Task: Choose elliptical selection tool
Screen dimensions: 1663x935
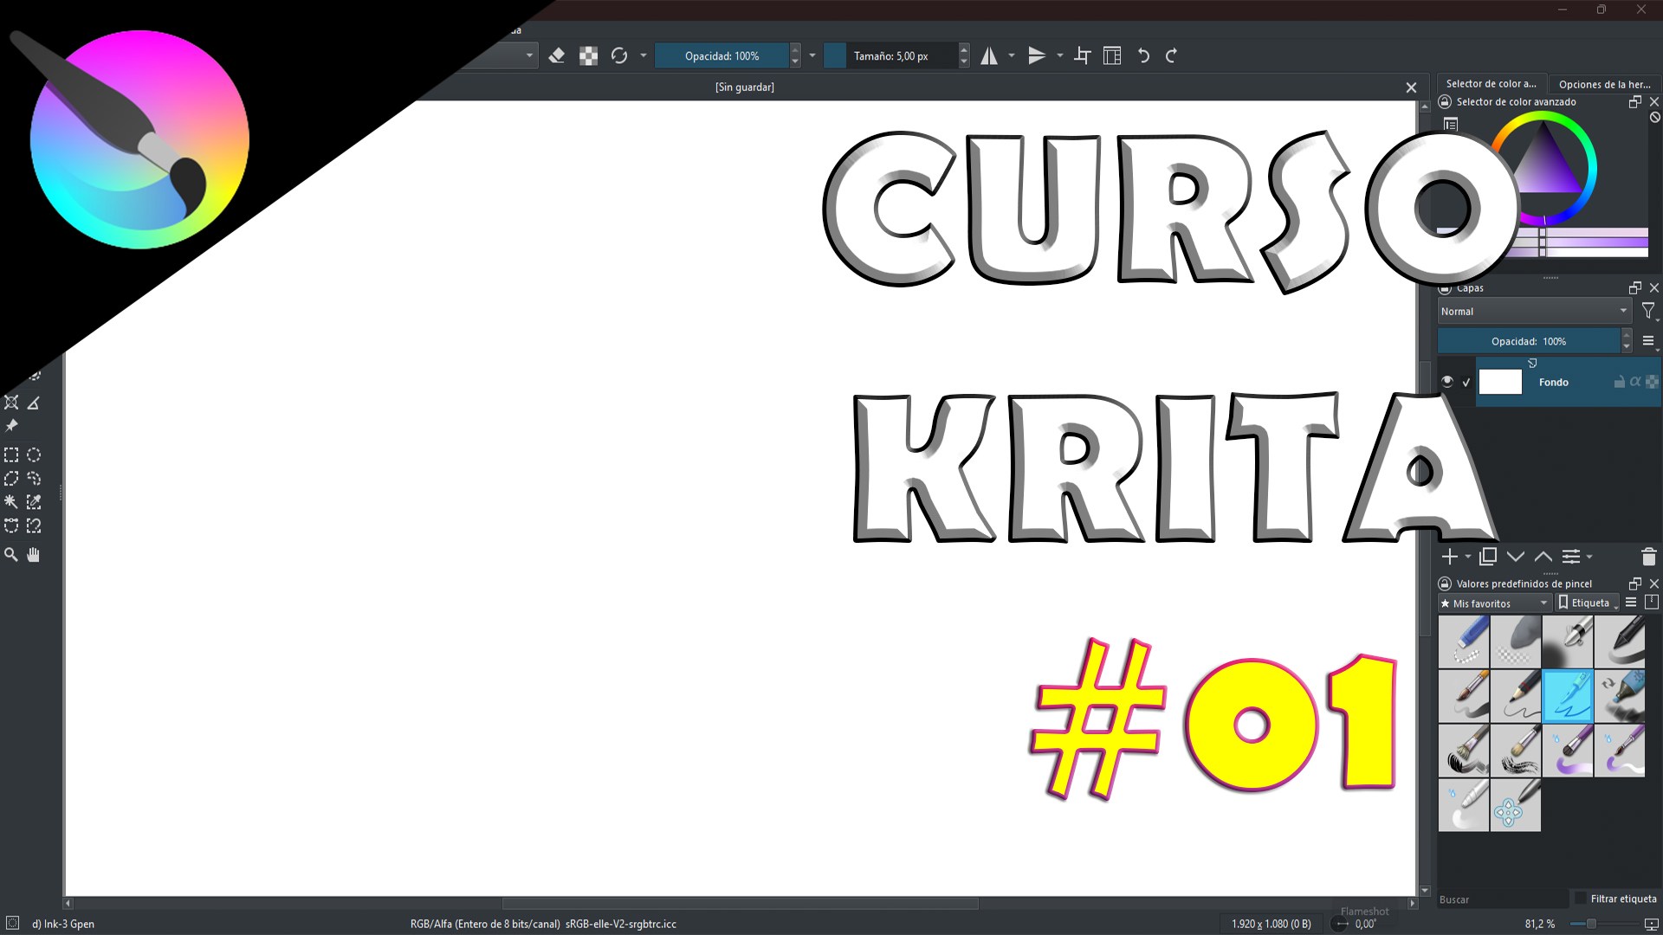Action: [34, 455]
